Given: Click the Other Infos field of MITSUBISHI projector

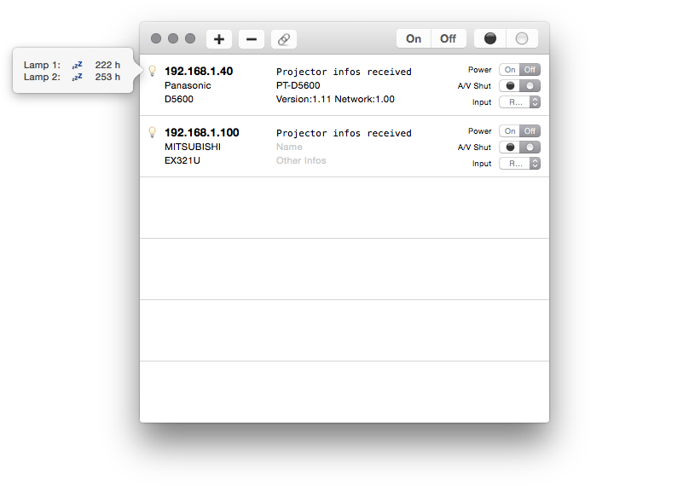Looking at the screenshot, I should click(x=301, y=160).
